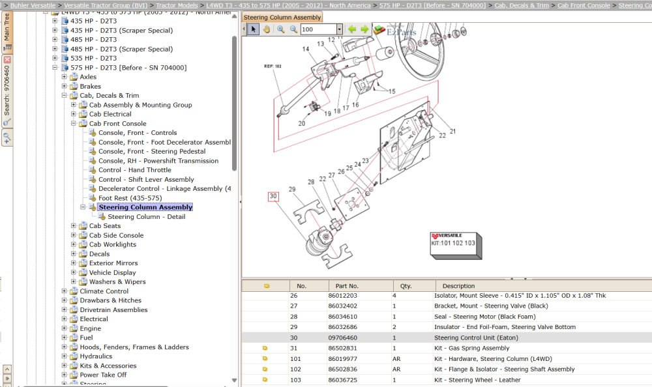Open Washers & Wipers tree folder
652x387 pixels.
click(x=117, y=282)
